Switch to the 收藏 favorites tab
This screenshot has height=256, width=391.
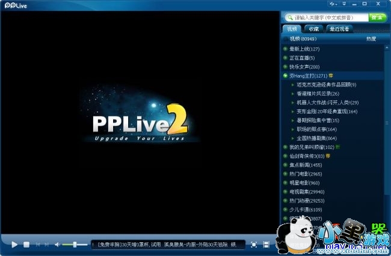(x=313, y=29)
